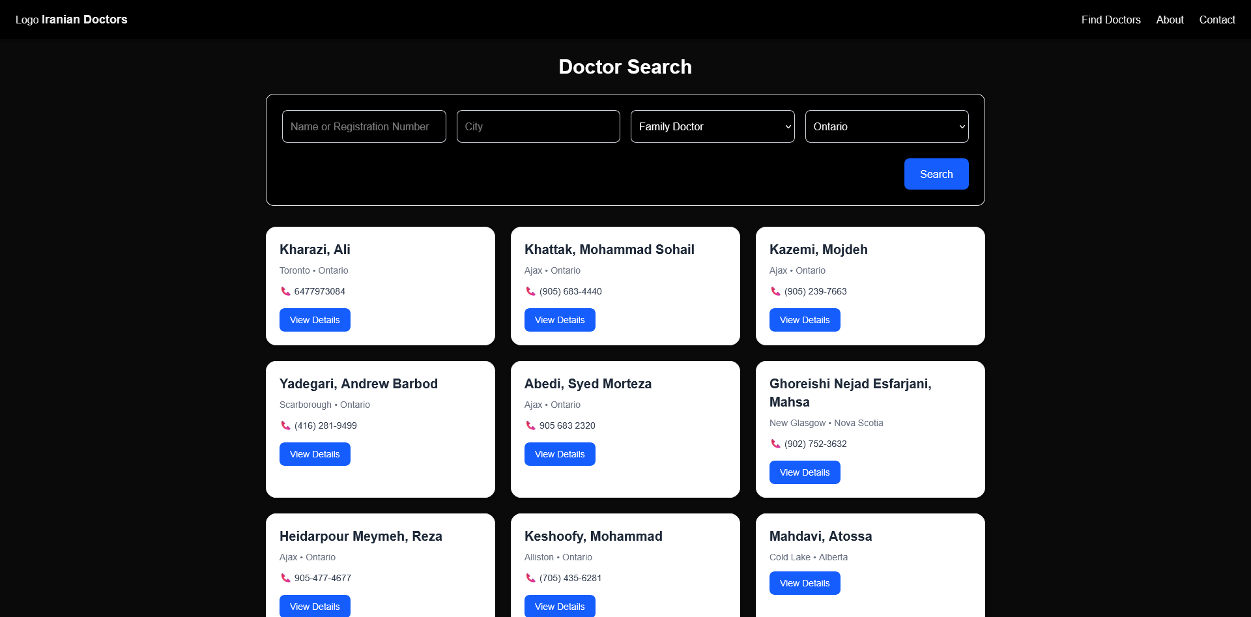
Task: Open the Find Doctors nav link
Action: pos(1110,20)
